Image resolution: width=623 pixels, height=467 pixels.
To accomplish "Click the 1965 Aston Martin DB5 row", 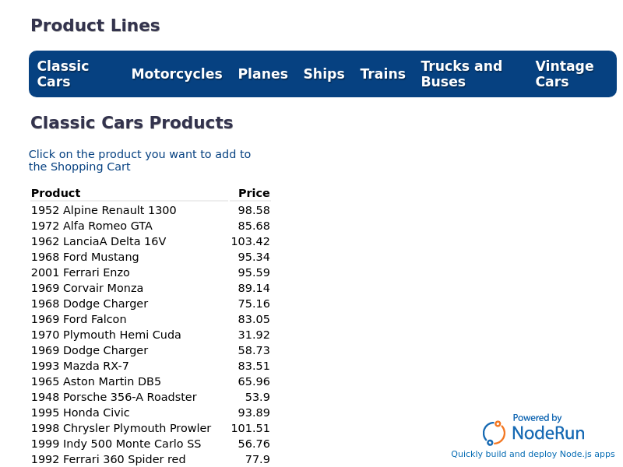I will pos(150,381).
